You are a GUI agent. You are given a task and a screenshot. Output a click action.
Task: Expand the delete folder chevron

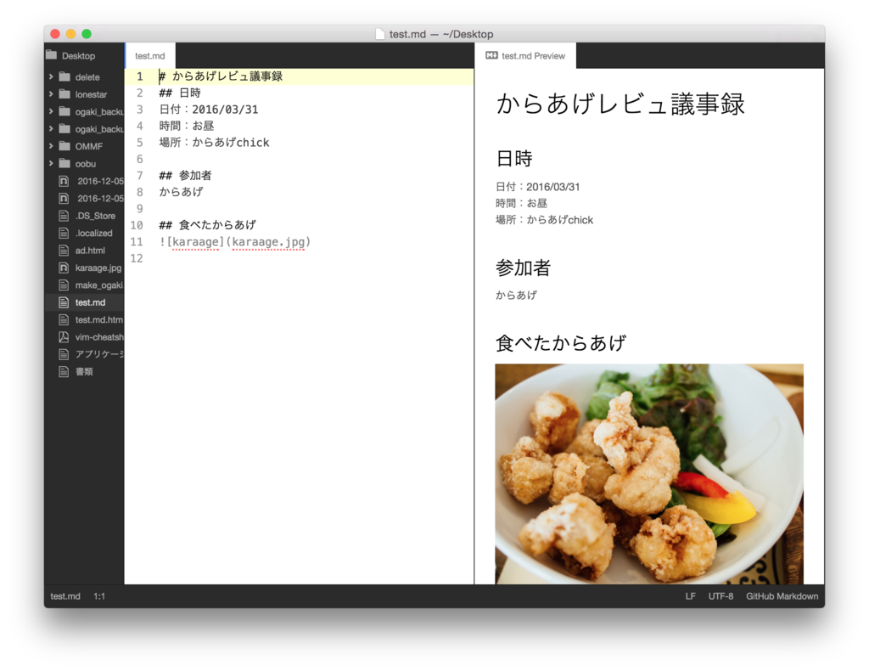pos(51,77)
